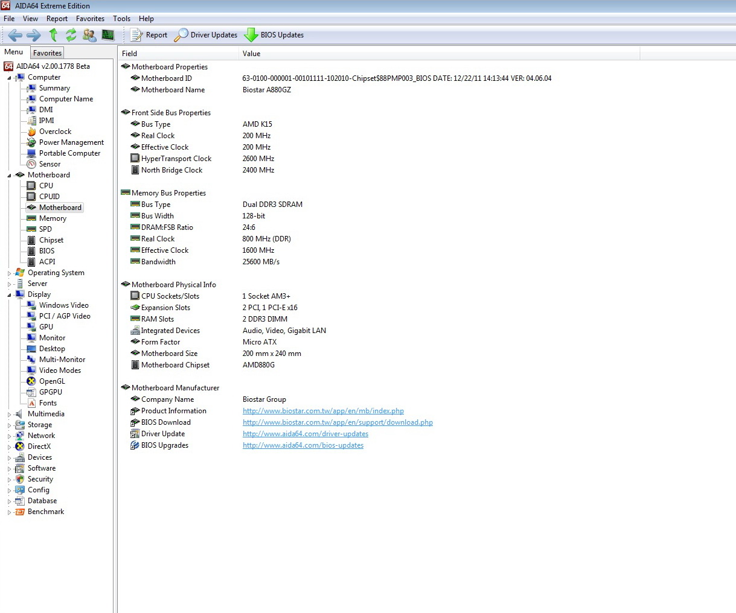736x613 pixels.
Task: Open aida64 bios-updates link
Action: pos(303,445)
